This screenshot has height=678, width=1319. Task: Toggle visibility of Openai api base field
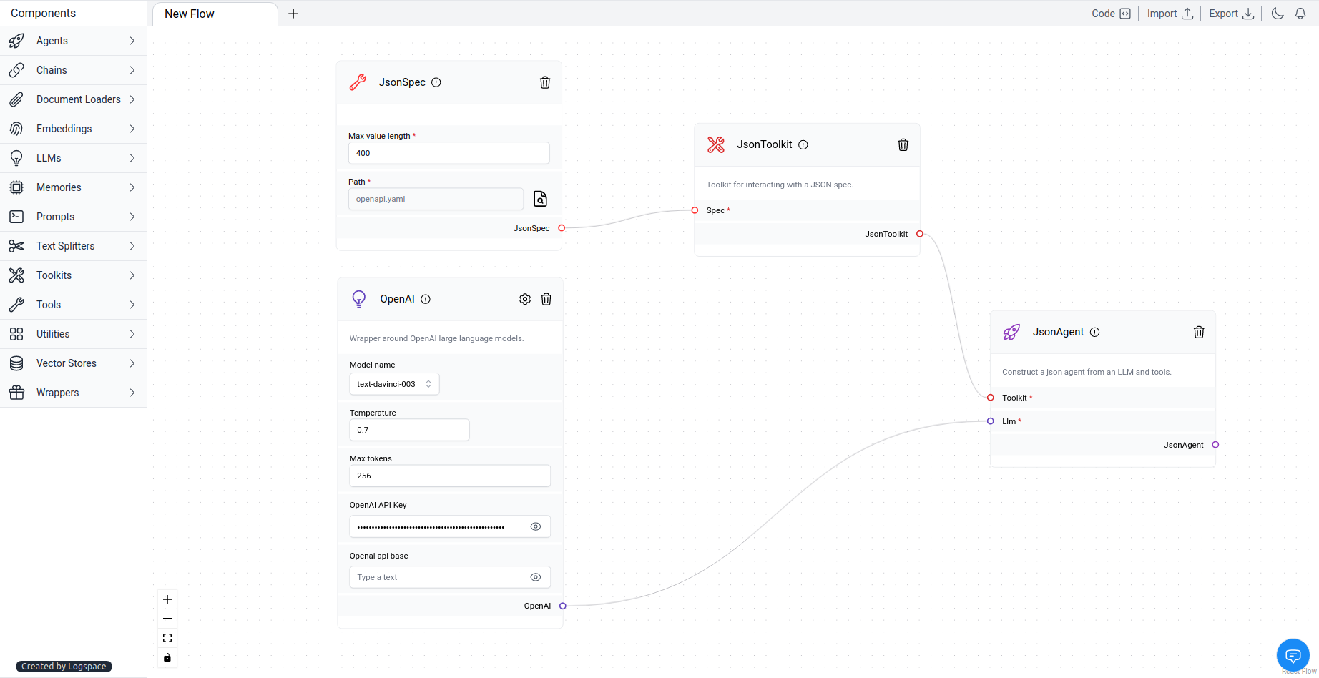[536, 577]
